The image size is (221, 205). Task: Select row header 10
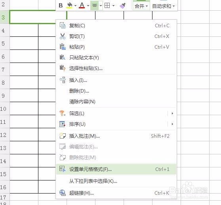(5, 108)
